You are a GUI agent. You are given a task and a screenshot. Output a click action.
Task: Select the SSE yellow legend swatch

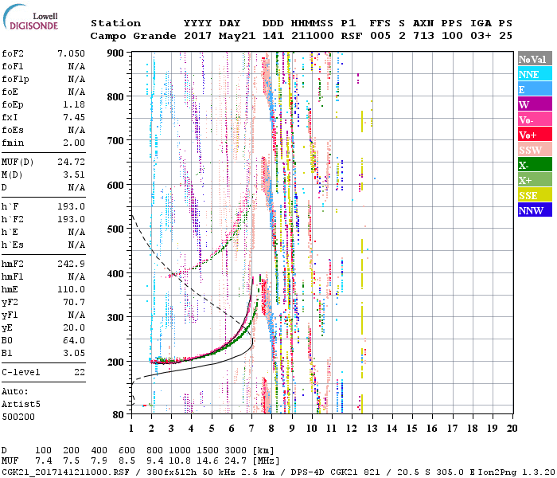click(x=535, y=195)
